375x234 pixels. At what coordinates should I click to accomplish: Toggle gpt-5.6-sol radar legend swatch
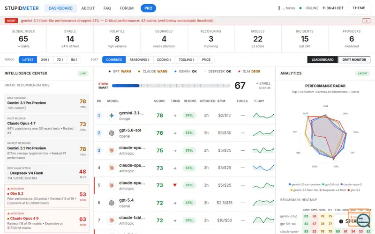click(323, 184)
